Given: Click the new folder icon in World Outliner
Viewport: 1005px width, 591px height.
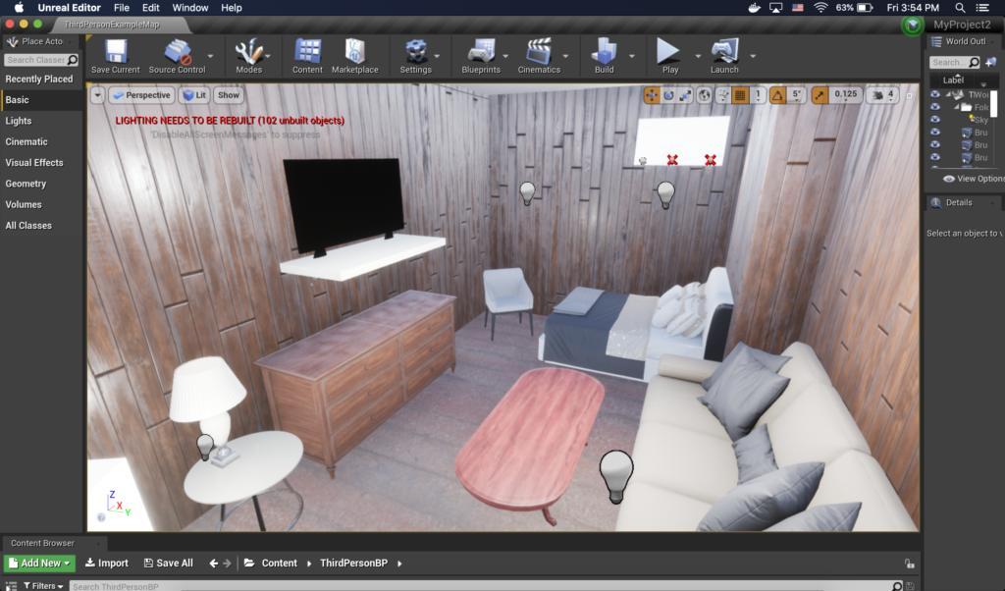Looking at the screenshot, I should (991, 62).
